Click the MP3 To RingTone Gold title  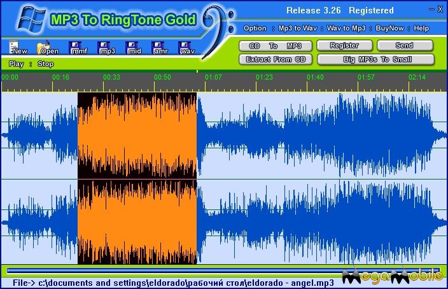(x=123, y=20)
